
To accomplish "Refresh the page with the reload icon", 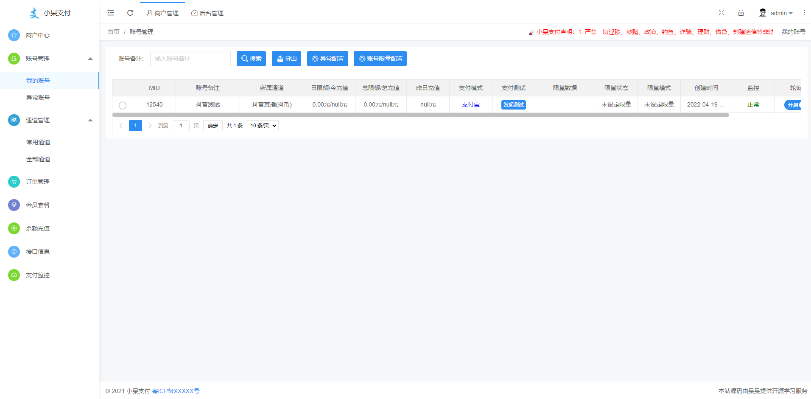I will tap(130, 13).
